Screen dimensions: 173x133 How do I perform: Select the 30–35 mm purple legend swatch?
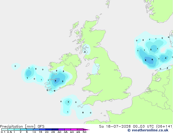(61, 129)
